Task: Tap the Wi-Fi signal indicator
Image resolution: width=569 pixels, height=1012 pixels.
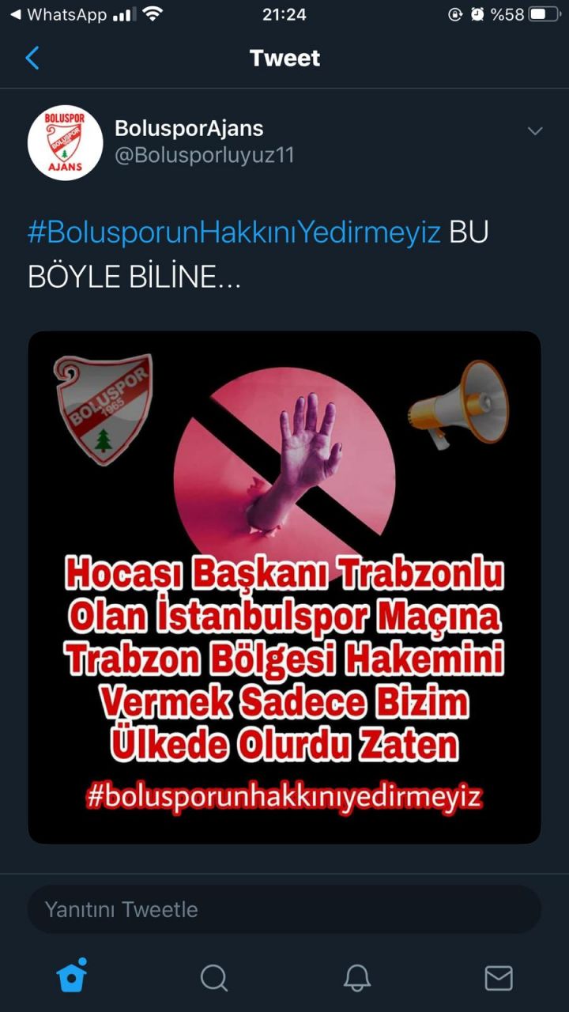Action: pos(153,14)
